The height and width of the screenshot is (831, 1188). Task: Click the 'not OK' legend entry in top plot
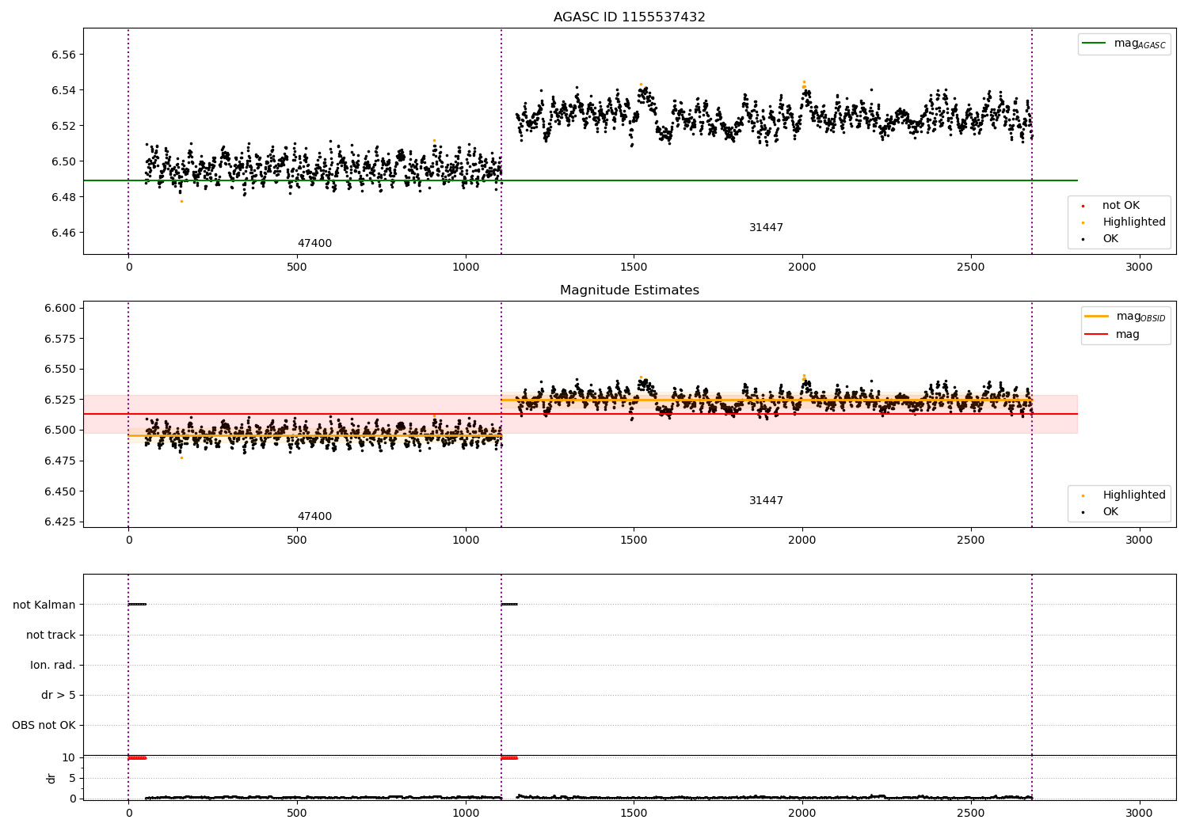click(1111, 205)
